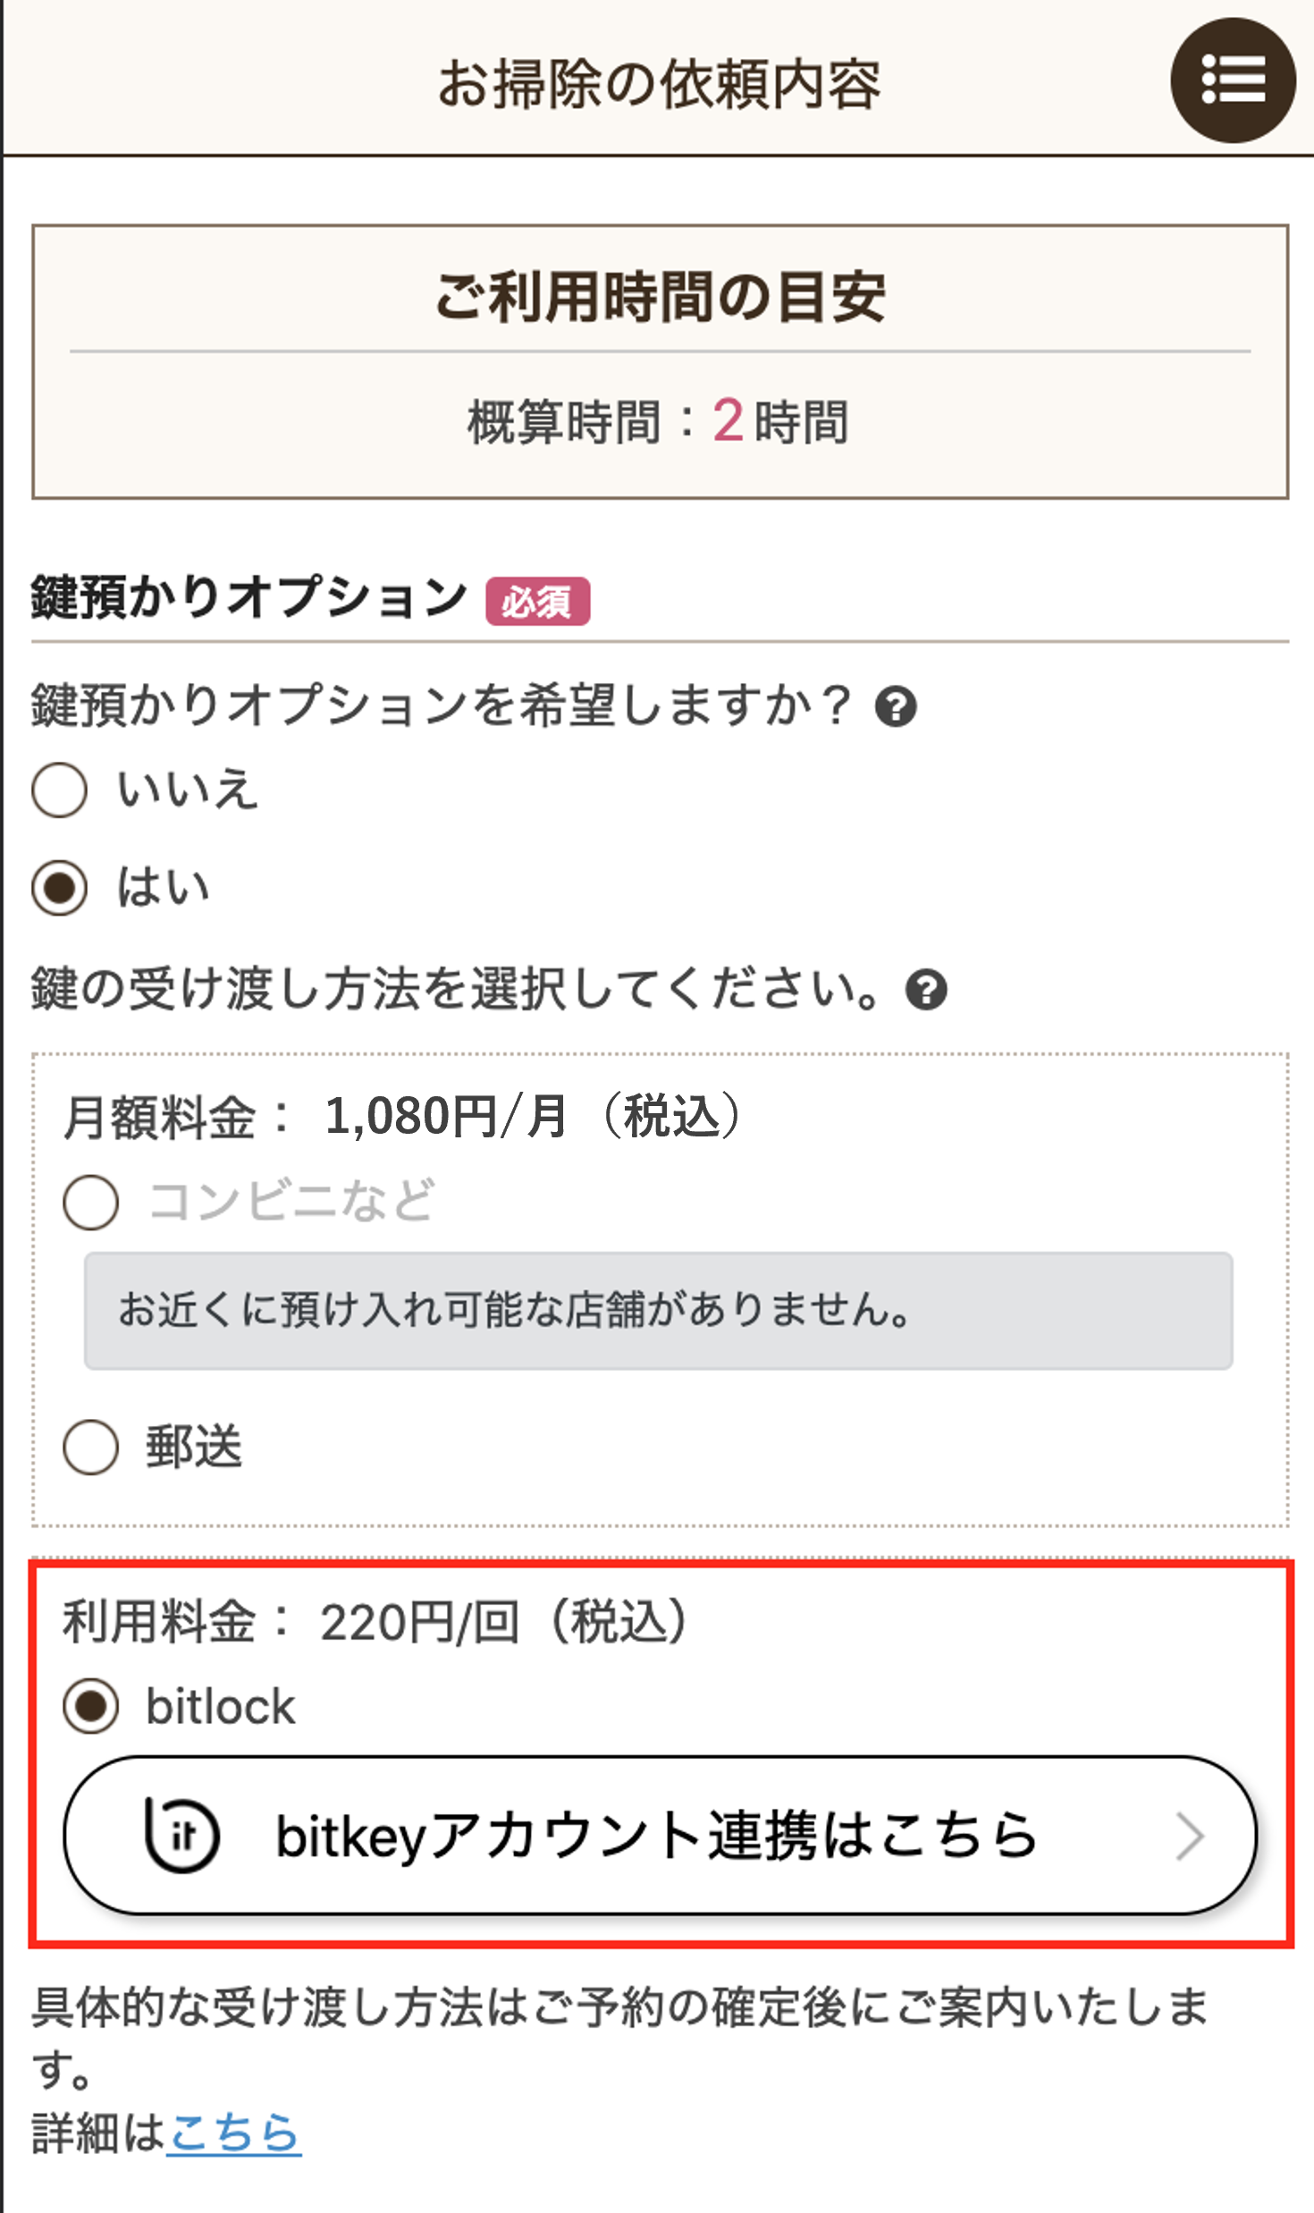
Task: Select the bitlock radio button
Action: (x=91, y=1706)
